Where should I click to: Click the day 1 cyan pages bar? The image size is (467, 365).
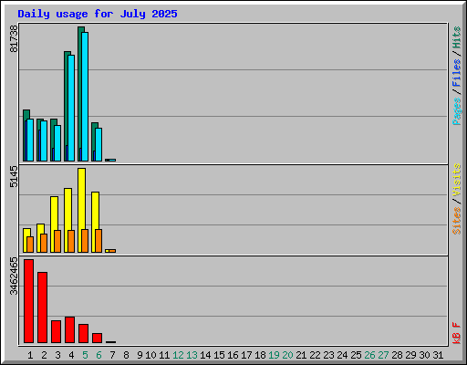[x=30, y=140]
